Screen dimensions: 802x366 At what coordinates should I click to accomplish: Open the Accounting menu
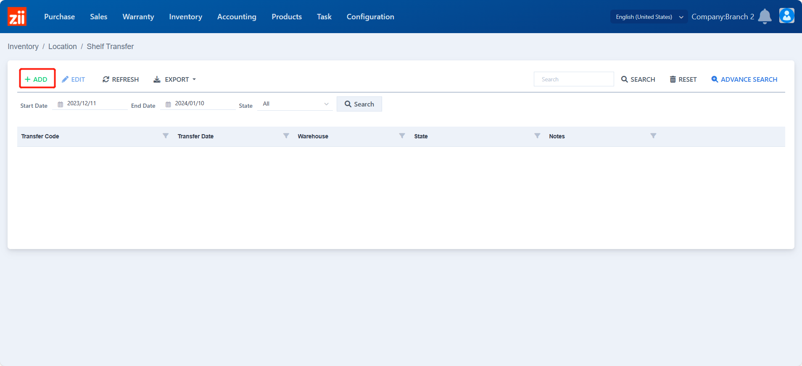point(237,17)
